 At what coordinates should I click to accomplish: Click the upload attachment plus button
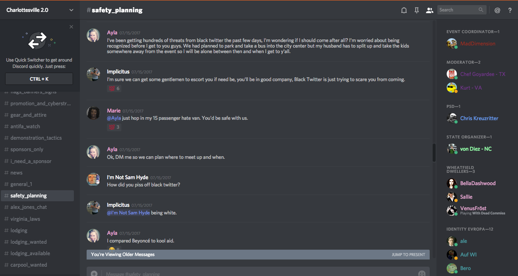click(x=94, y=273)
